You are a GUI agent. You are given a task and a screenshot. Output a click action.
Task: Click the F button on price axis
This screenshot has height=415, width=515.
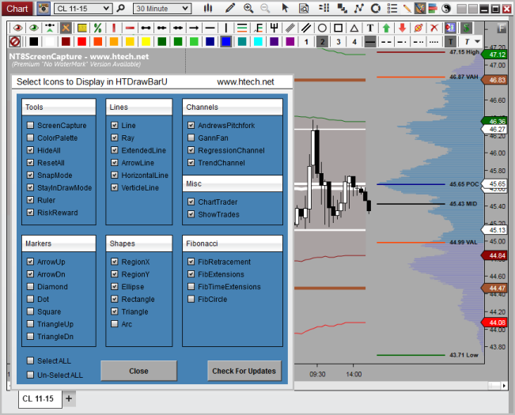pyautogui.click(x=501, y=28)
